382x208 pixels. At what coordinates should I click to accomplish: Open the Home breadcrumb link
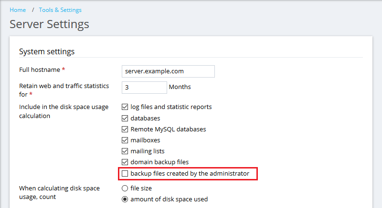[18, 10]
